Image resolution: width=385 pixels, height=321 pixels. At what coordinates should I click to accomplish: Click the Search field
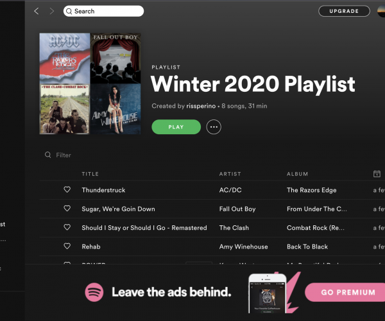pyautogui.click(x=103, y=11)
